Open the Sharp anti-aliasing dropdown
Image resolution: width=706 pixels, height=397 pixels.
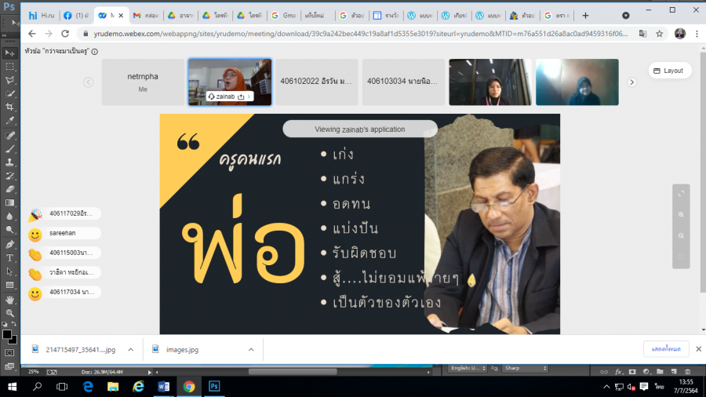[524, 368]
